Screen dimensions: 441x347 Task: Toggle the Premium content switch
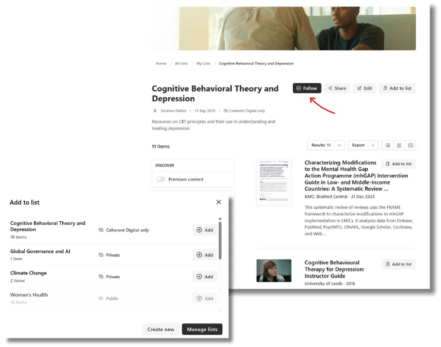click(161, 179)
